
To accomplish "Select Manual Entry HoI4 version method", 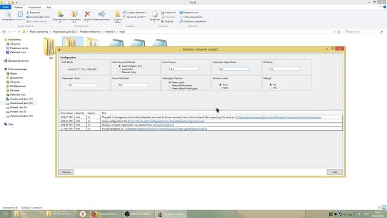I will pyautogui.click(x=120, y=72).
